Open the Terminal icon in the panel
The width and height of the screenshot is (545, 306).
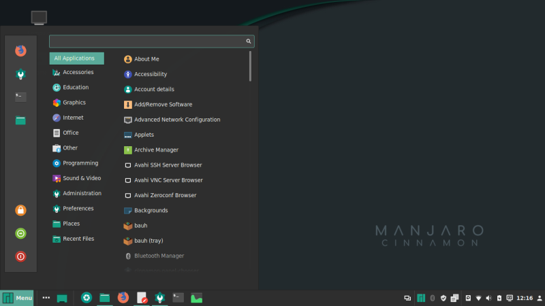tap(178, 298)
